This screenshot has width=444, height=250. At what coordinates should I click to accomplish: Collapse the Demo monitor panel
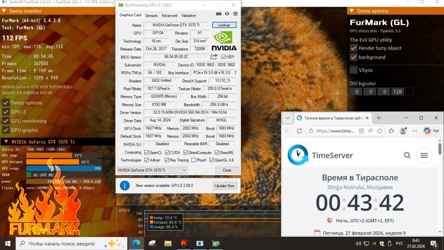(4, 11)
